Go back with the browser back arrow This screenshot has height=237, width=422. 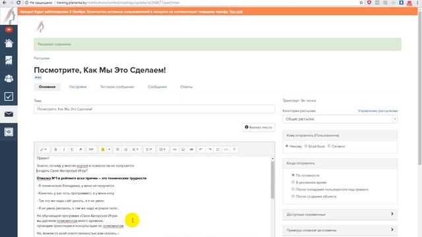coord(5,3)
